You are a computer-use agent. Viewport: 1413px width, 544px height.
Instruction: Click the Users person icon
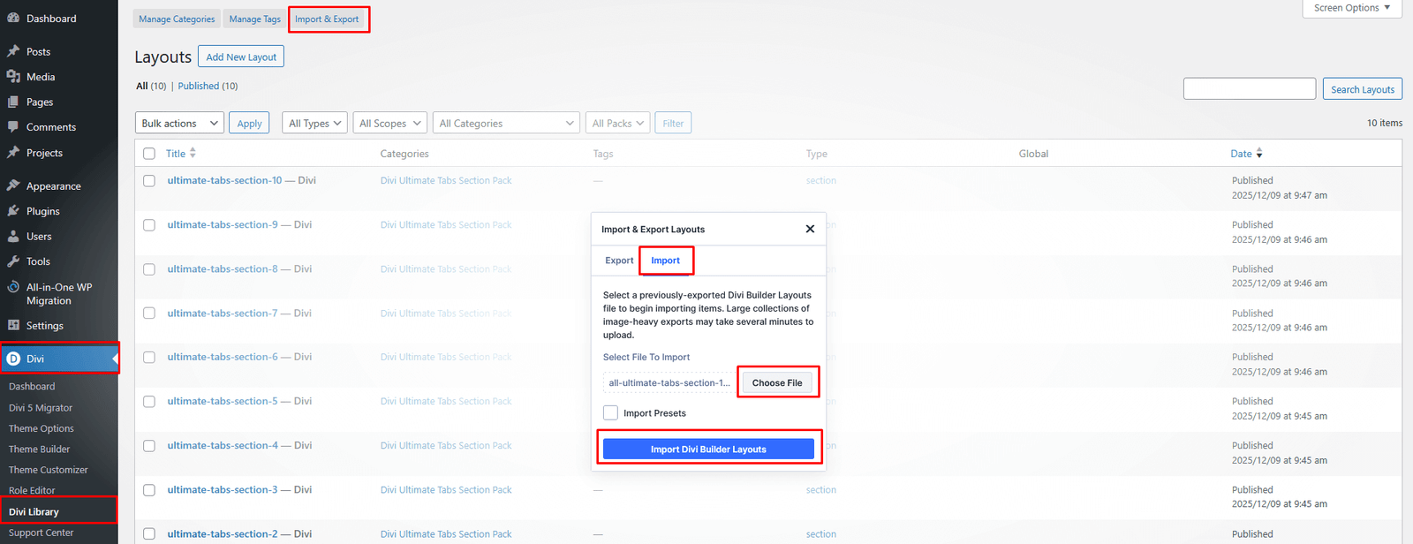[13, 236]
